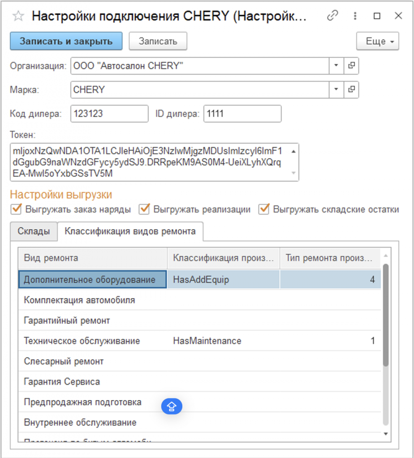The width and height of the screenshot is (414, 458).
Task: Click inside the Организация text field
Action: click(200, 66)
